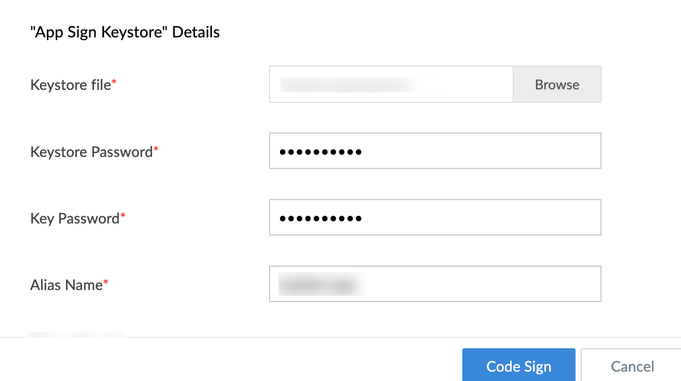681x381 pixels.
Task: Click the blue Code Sign button
Action: point(518,365)
